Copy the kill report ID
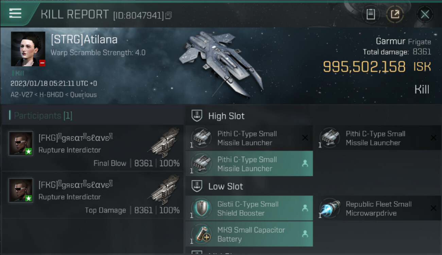This screenshot has height=255, width=442. (x=169, y=15)
